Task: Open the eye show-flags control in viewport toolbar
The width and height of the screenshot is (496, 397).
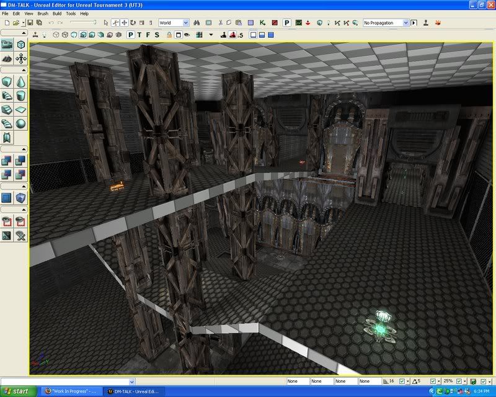Action: [x=187, y=35]
